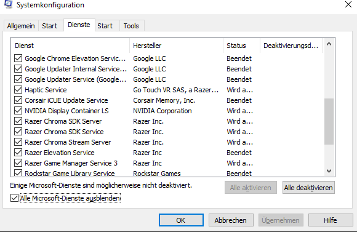Click Beendet status of Corsair iCUE Update Service
357x232 pixels.
coord(239,100)
